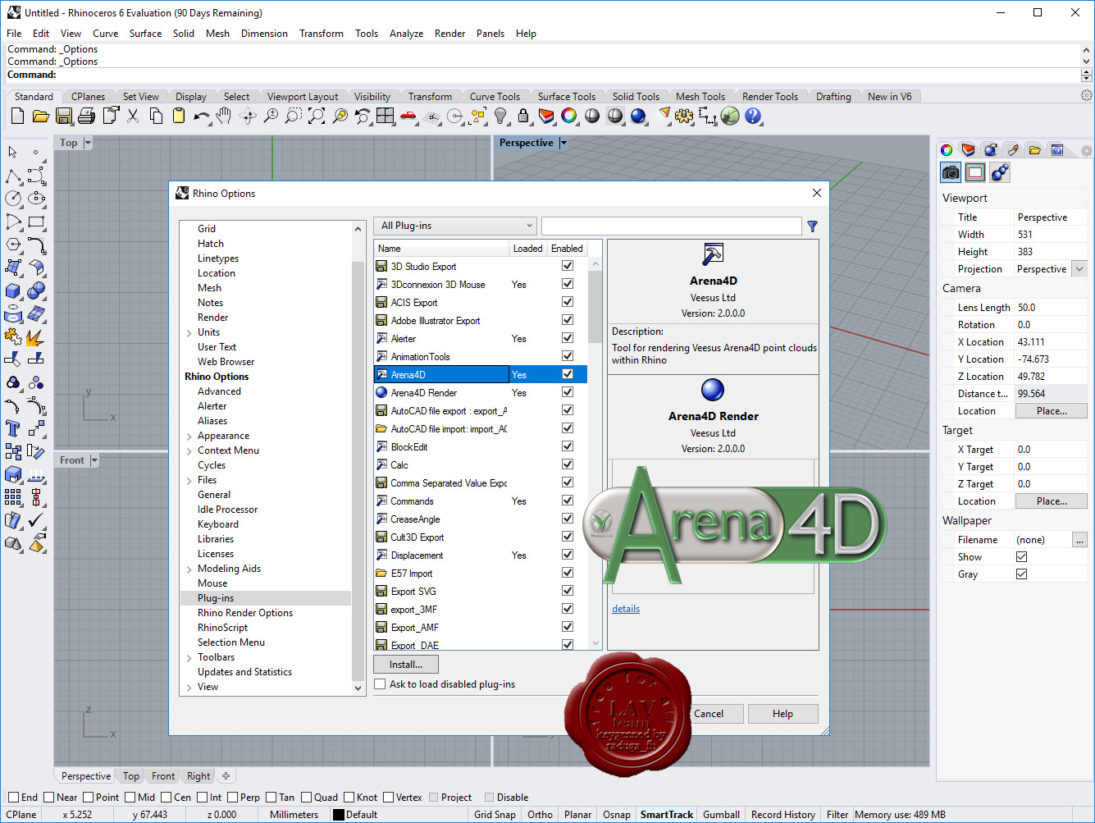Click the blue Render sphere icon

pos(637,117)
